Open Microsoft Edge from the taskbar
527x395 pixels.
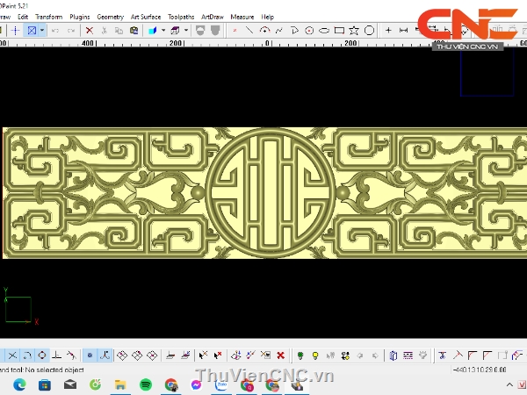click(19, 385)
